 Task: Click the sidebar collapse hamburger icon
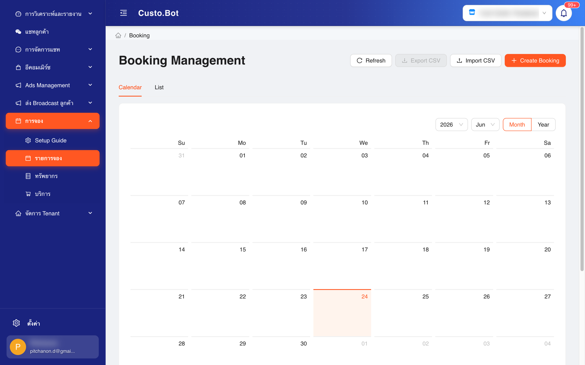click(123, 13)
